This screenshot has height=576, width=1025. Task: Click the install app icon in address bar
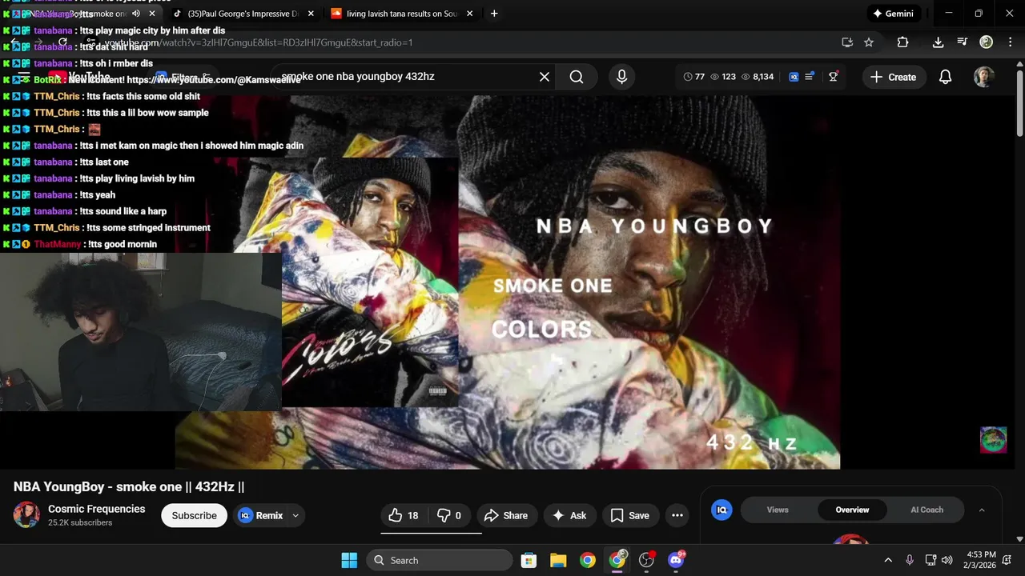tap(847, 42)
